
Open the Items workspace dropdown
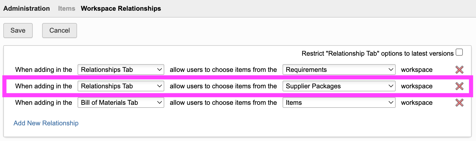[x=339, y=103]
